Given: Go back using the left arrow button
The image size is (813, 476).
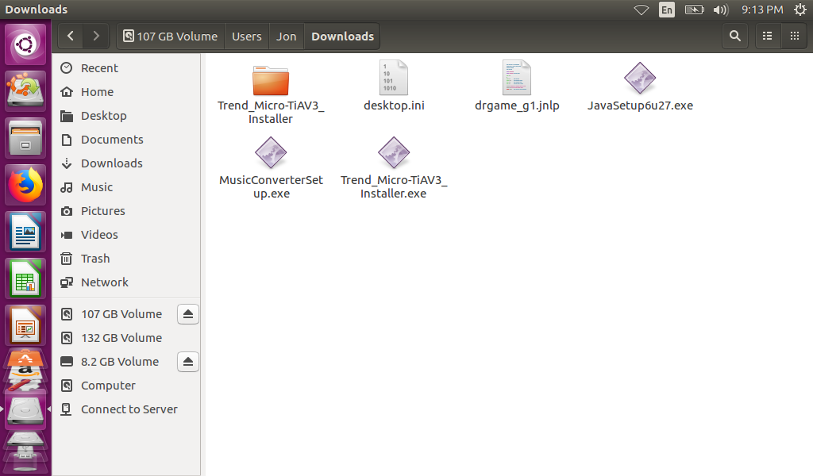Looking at the screenshot, I should (x=71, y=36).
